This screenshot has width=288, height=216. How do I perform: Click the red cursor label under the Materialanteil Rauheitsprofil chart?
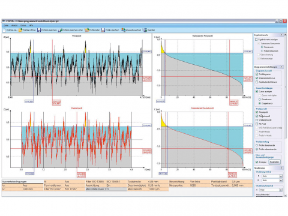[x=232, y=175]
